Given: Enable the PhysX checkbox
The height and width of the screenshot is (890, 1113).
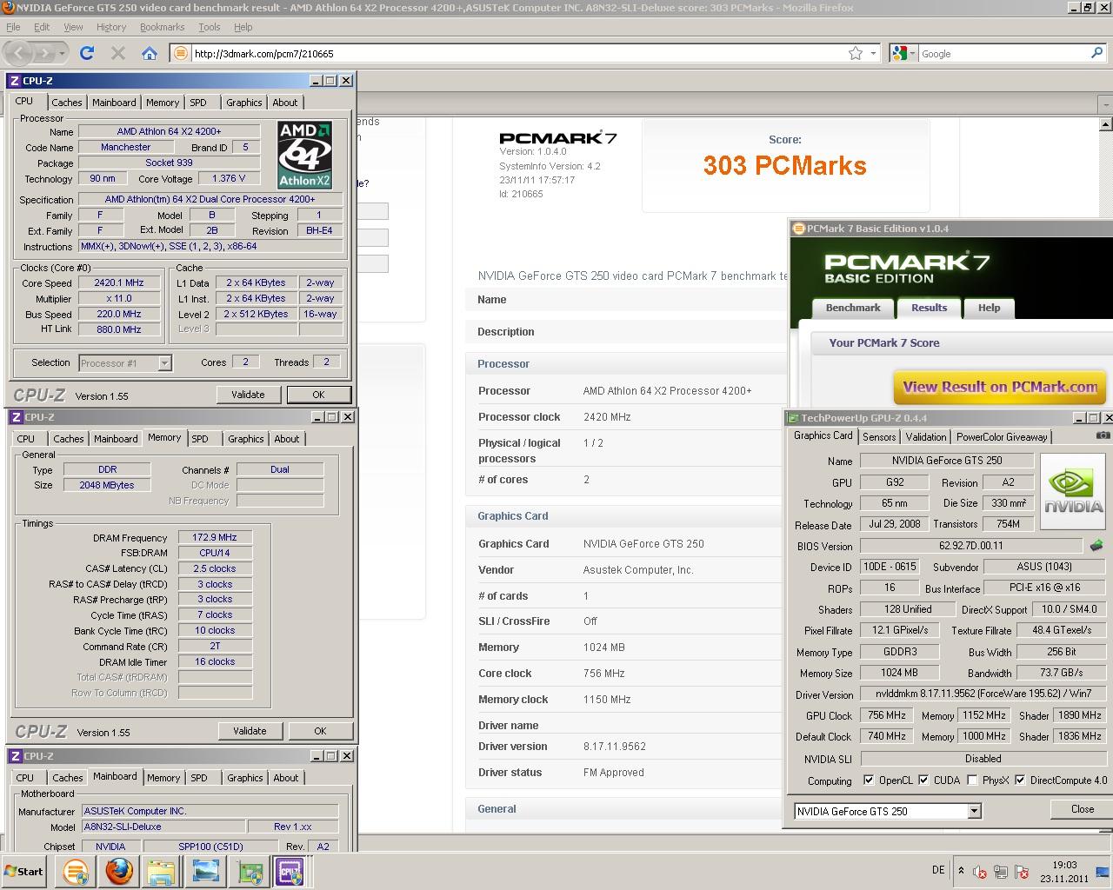Looking at the screenshot, I should (972, 780).
